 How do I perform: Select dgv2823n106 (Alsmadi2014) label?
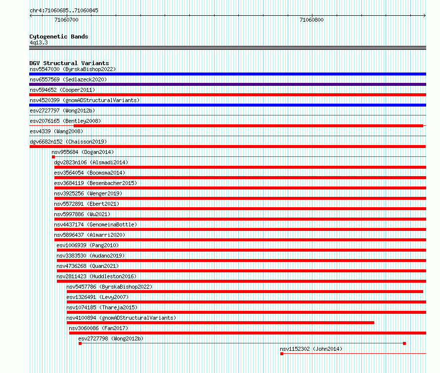[91, 162]
